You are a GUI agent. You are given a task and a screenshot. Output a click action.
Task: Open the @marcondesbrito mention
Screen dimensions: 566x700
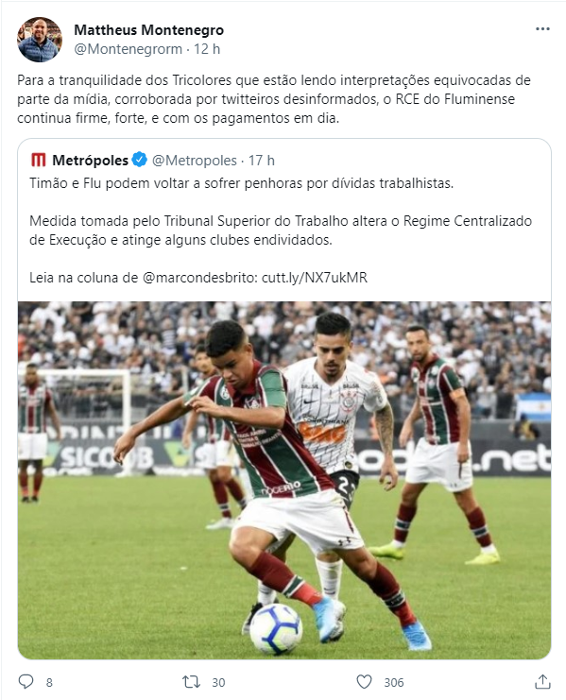pyautogui.click(x=198, y=278)
